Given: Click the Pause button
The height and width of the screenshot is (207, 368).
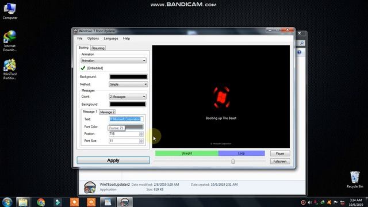Looking at the screenshot, I should (280, 154).
